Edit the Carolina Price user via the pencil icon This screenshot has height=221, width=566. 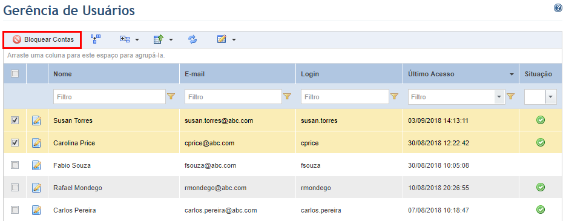click(36, 143)
